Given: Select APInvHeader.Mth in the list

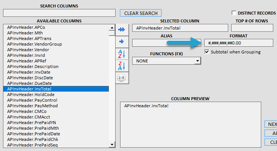Looking at the screenshot, I should [x=56, y=33].
